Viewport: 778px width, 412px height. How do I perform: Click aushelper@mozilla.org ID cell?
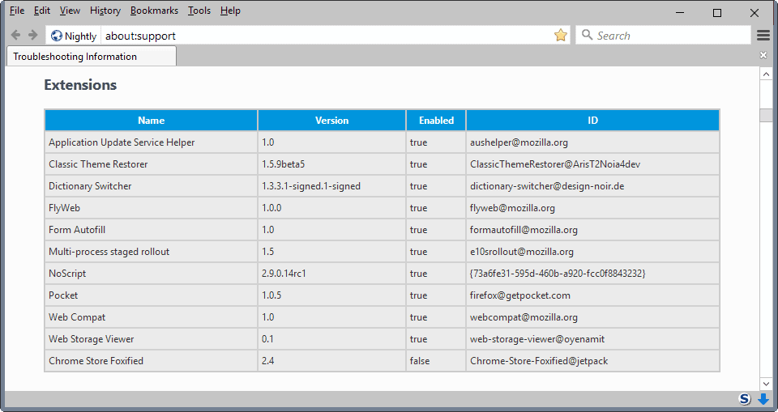[593, 142]
